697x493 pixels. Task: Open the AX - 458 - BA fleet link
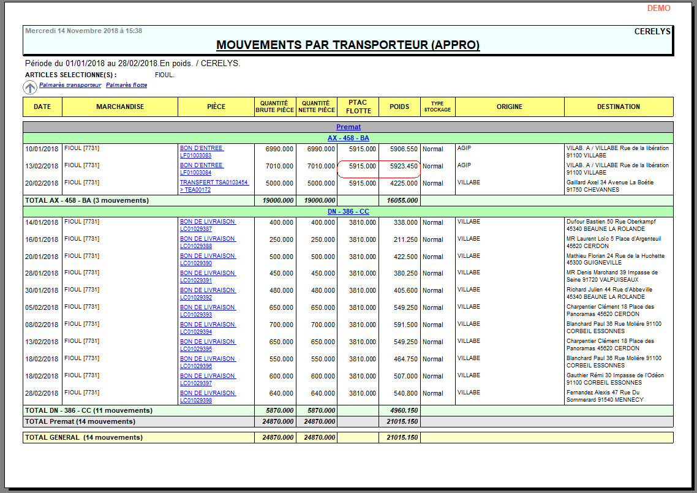(x=349, y=138)
